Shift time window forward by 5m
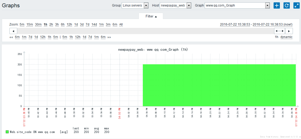301x139 pixels. 65,37
